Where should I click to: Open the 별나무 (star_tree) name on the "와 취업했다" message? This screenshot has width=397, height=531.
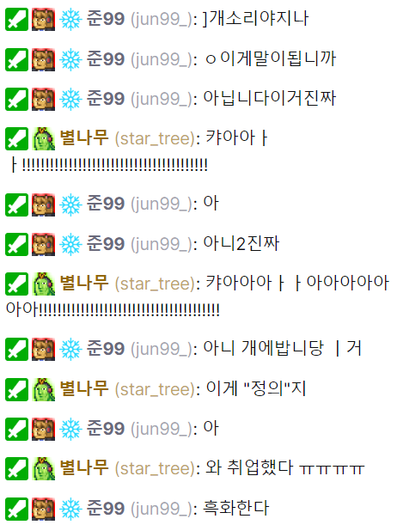(130, 468)
